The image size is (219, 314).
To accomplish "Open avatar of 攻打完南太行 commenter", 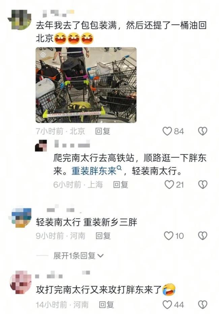I will pyautogui.click(x=20, y=282).
